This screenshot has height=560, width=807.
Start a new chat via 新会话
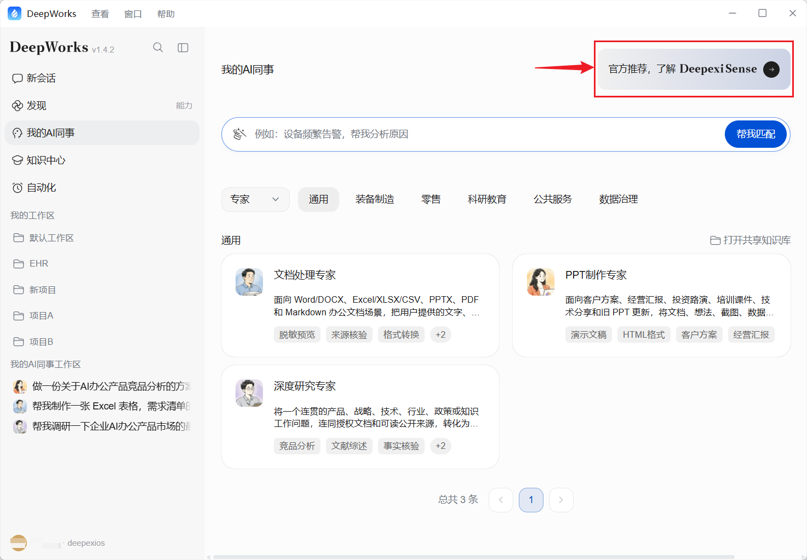pyautogui.click(x=102, y=78)
